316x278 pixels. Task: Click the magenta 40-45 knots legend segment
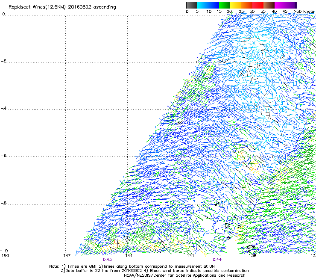(x=280, y=5)
